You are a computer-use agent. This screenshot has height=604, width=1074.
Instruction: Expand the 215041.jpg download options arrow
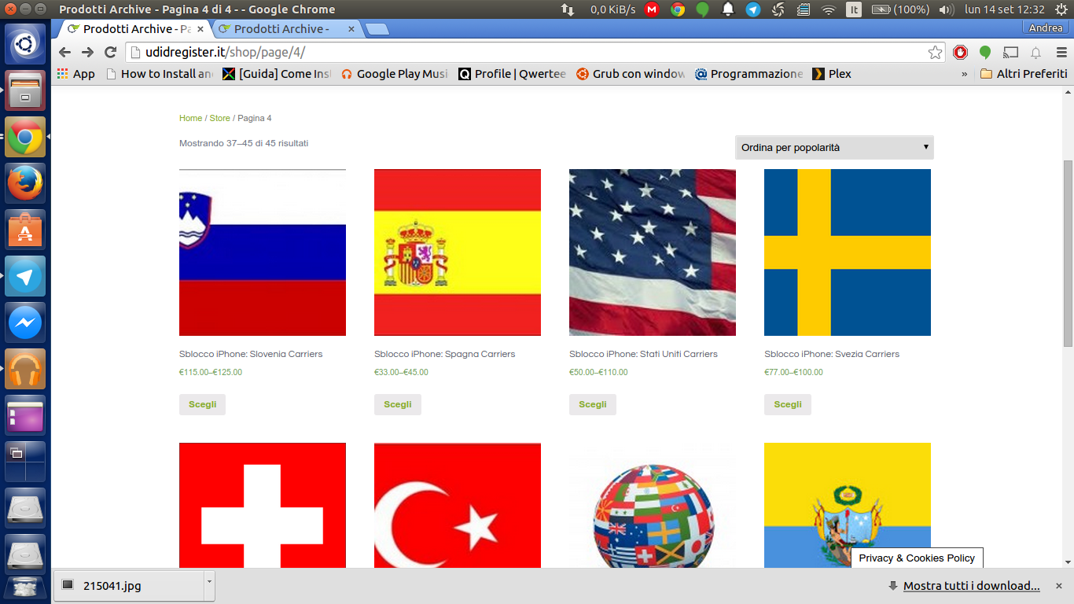coord(208,585)
